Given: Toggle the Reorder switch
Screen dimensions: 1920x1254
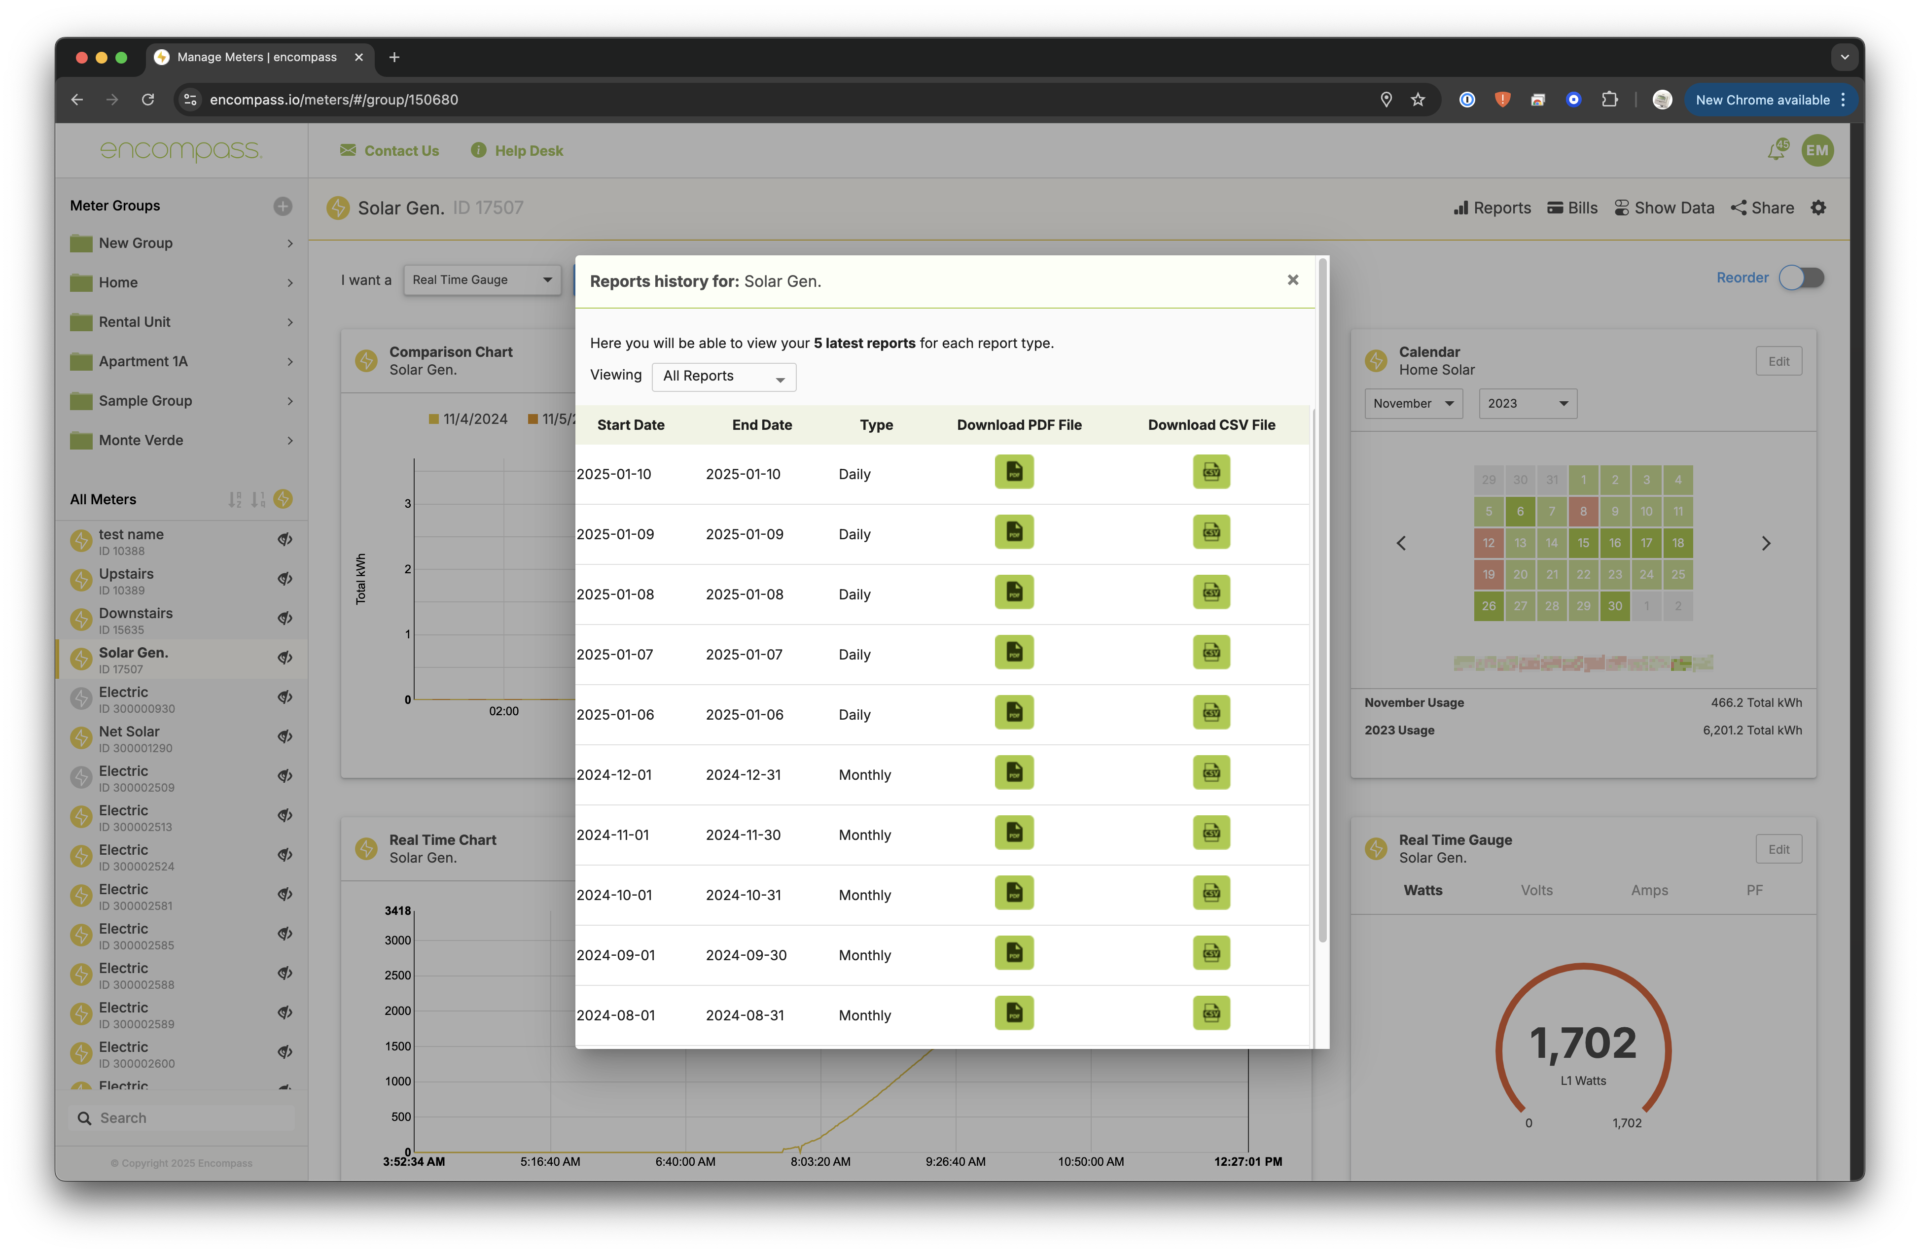Looking at the screenshot, I should click(x=1801, y=278).
